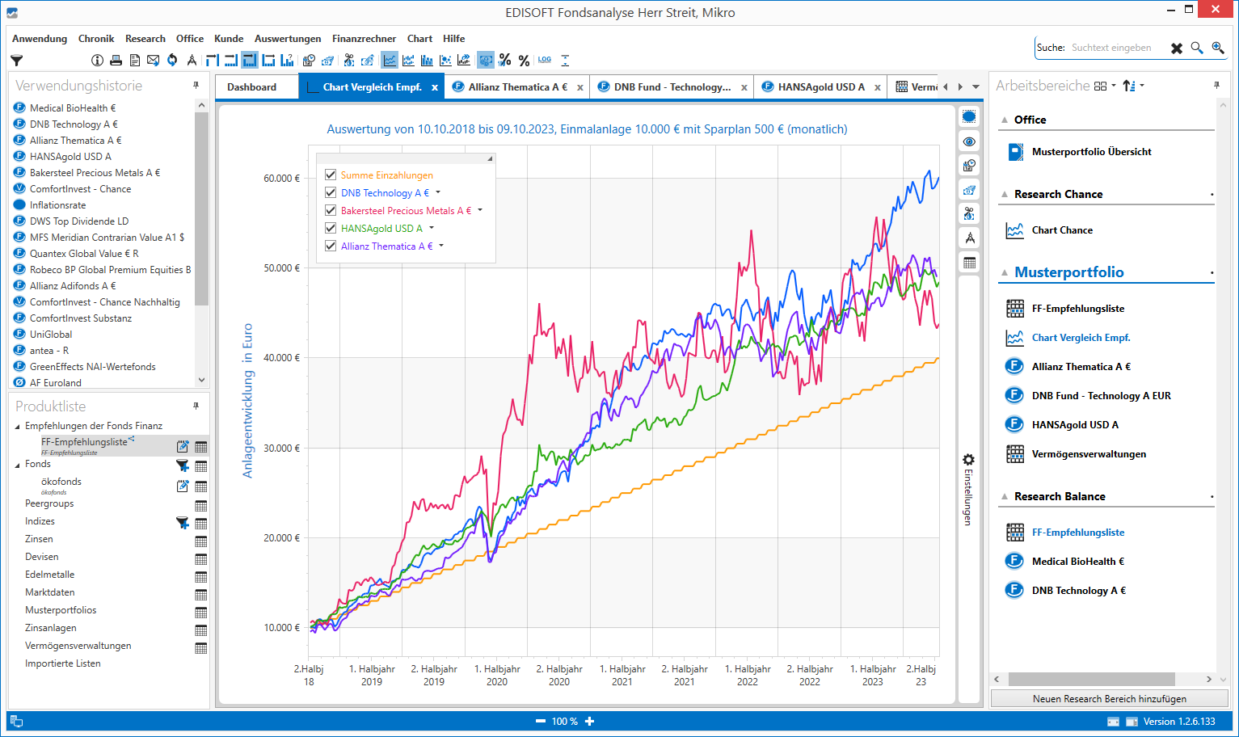Open dropdown arrow next to DNB Technology A €

(x=438, y=192)
